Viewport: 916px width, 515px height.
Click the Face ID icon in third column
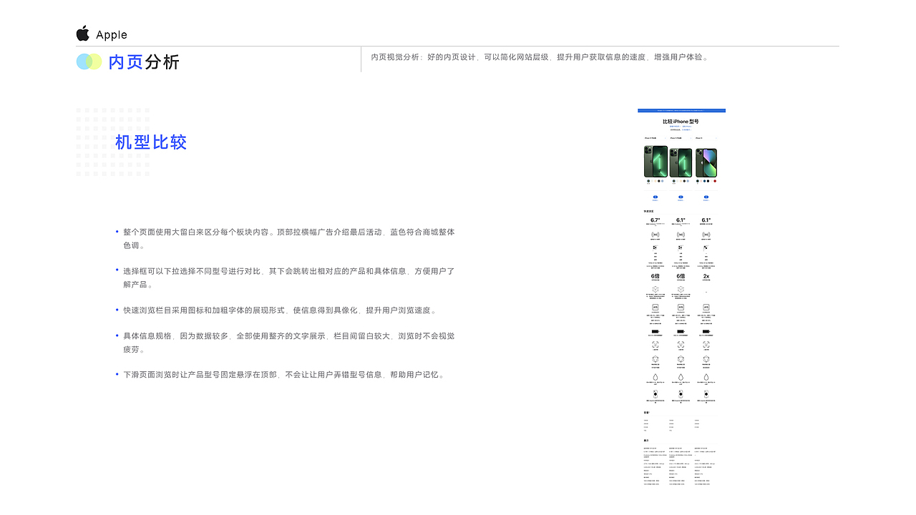pyautogui.click(x=706, y=344)
